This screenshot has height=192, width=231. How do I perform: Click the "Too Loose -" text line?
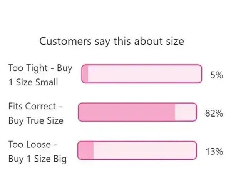(x=32, y=144)
